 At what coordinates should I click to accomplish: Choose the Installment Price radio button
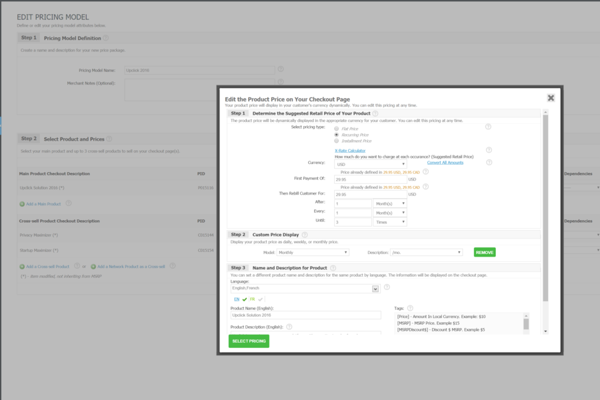point(337,141)
